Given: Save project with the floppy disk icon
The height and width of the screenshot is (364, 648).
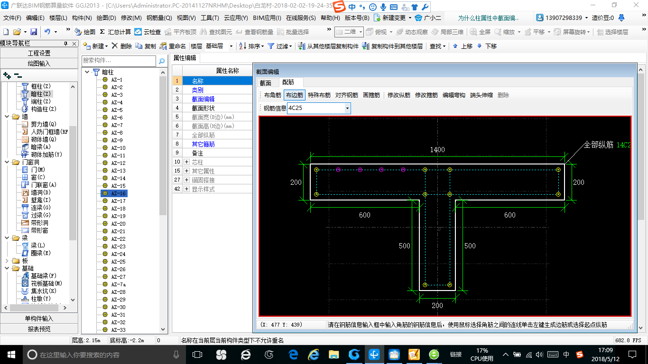Looking at the screenshot, I should pyautogui.click(x=34, y=32).
